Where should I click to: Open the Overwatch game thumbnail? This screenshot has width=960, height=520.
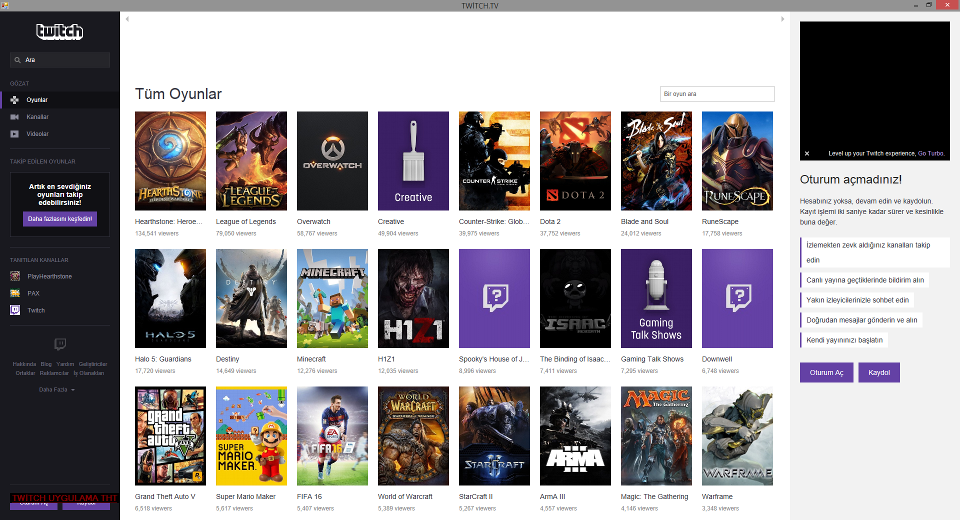tap(332, 161)
